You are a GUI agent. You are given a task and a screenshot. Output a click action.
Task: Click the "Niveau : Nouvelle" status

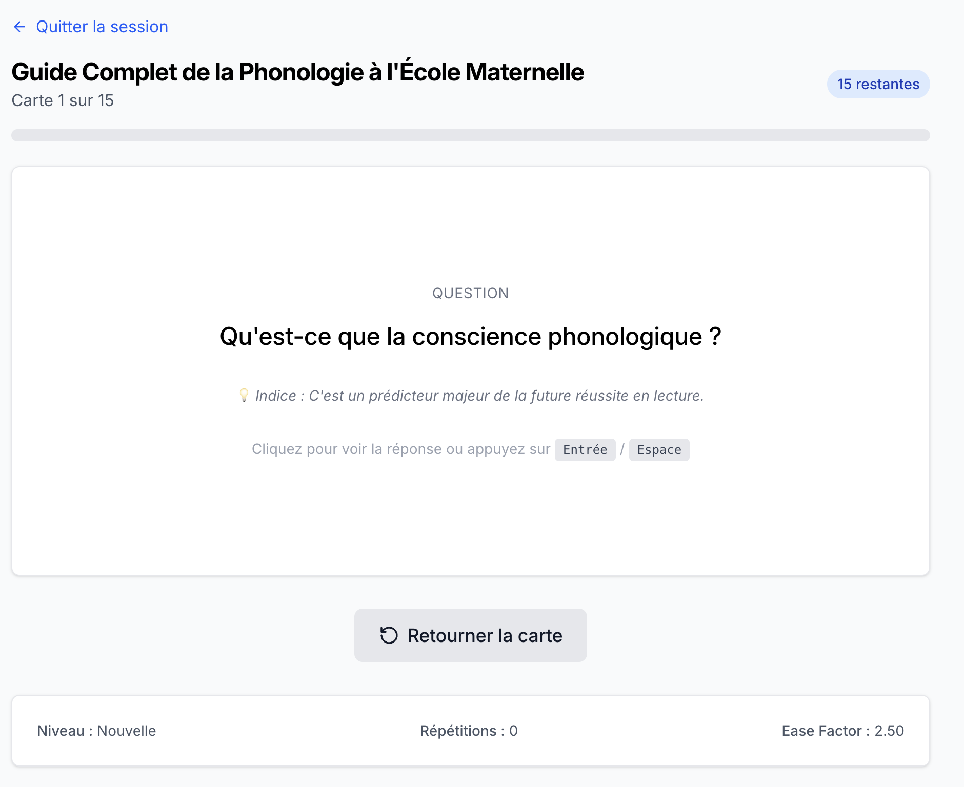[96, 731]
